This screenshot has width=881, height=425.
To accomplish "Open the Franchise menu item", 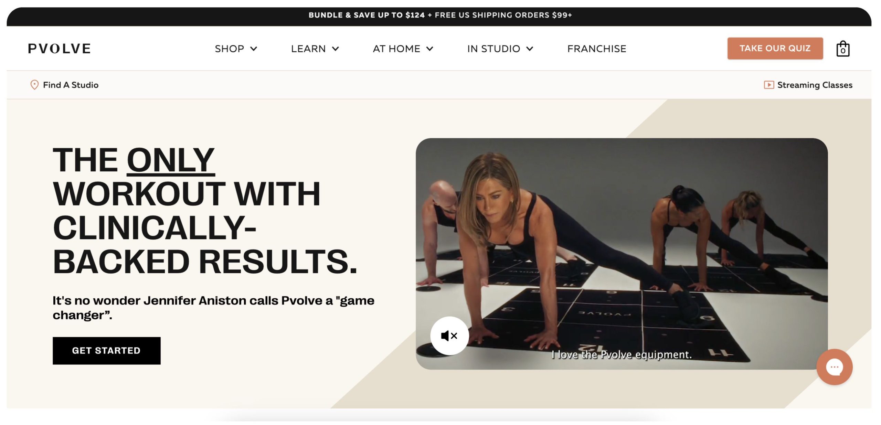I will coord(596,49).
